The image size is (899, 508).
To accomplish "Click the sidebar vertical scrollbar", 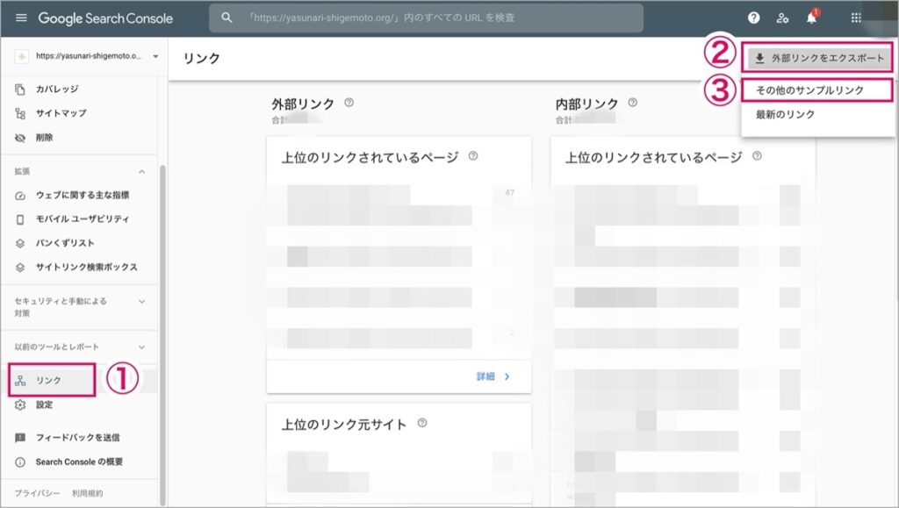I will tap(162, 335).
